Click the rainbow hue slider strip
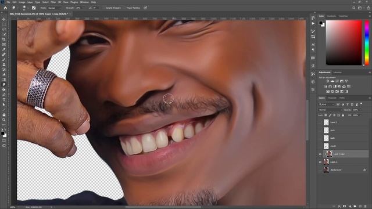The width and height of the screenshot is (372, 209). click(x=367, y=42)
